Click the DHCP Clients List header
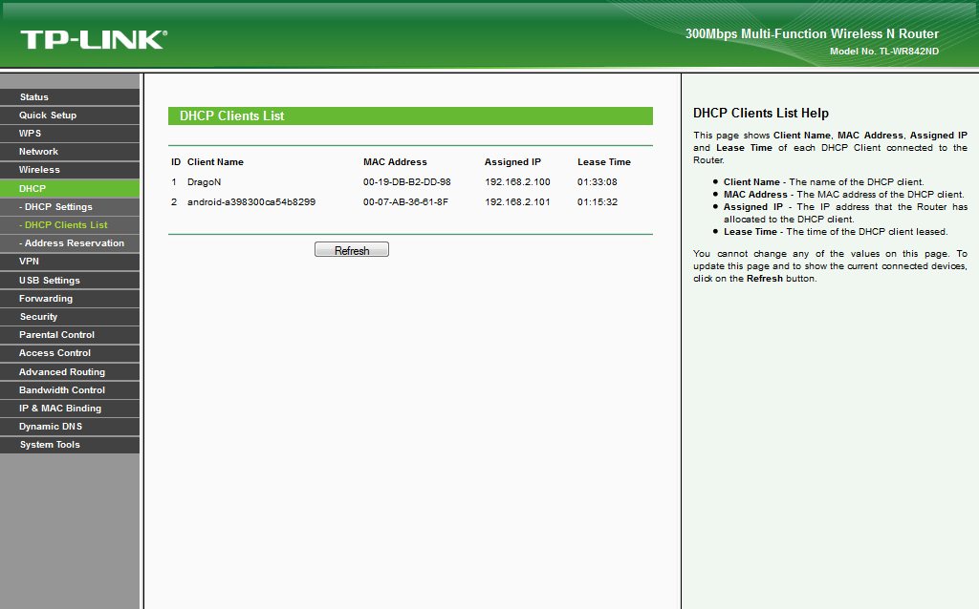 point(410,115)
